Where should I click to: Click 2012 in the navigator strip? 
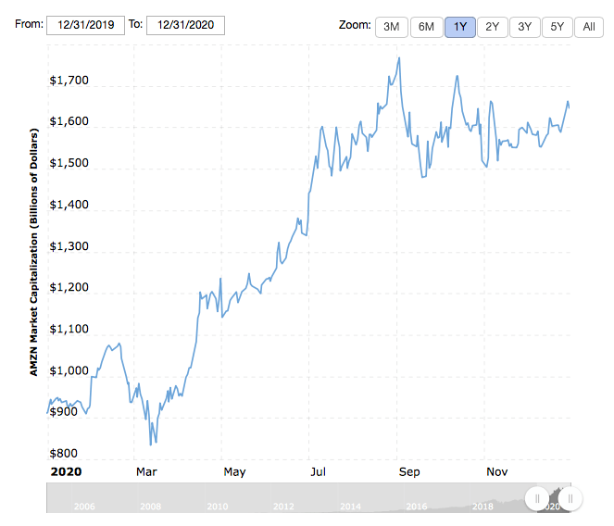[283, 507]
